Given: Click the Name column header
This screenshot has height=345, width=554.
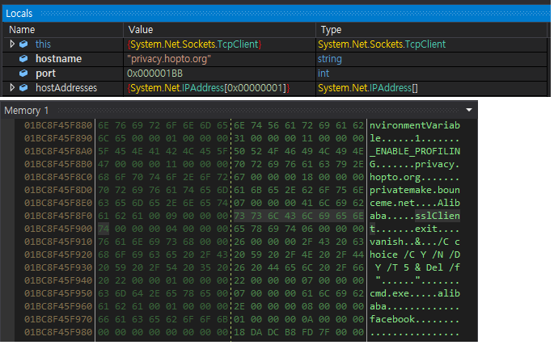Looking at the screenshot, I should point(22,30).
